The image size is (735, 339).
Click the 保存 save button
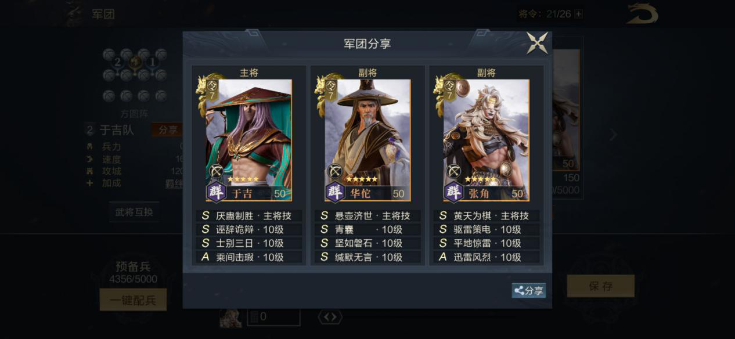[x=600, y=286]
